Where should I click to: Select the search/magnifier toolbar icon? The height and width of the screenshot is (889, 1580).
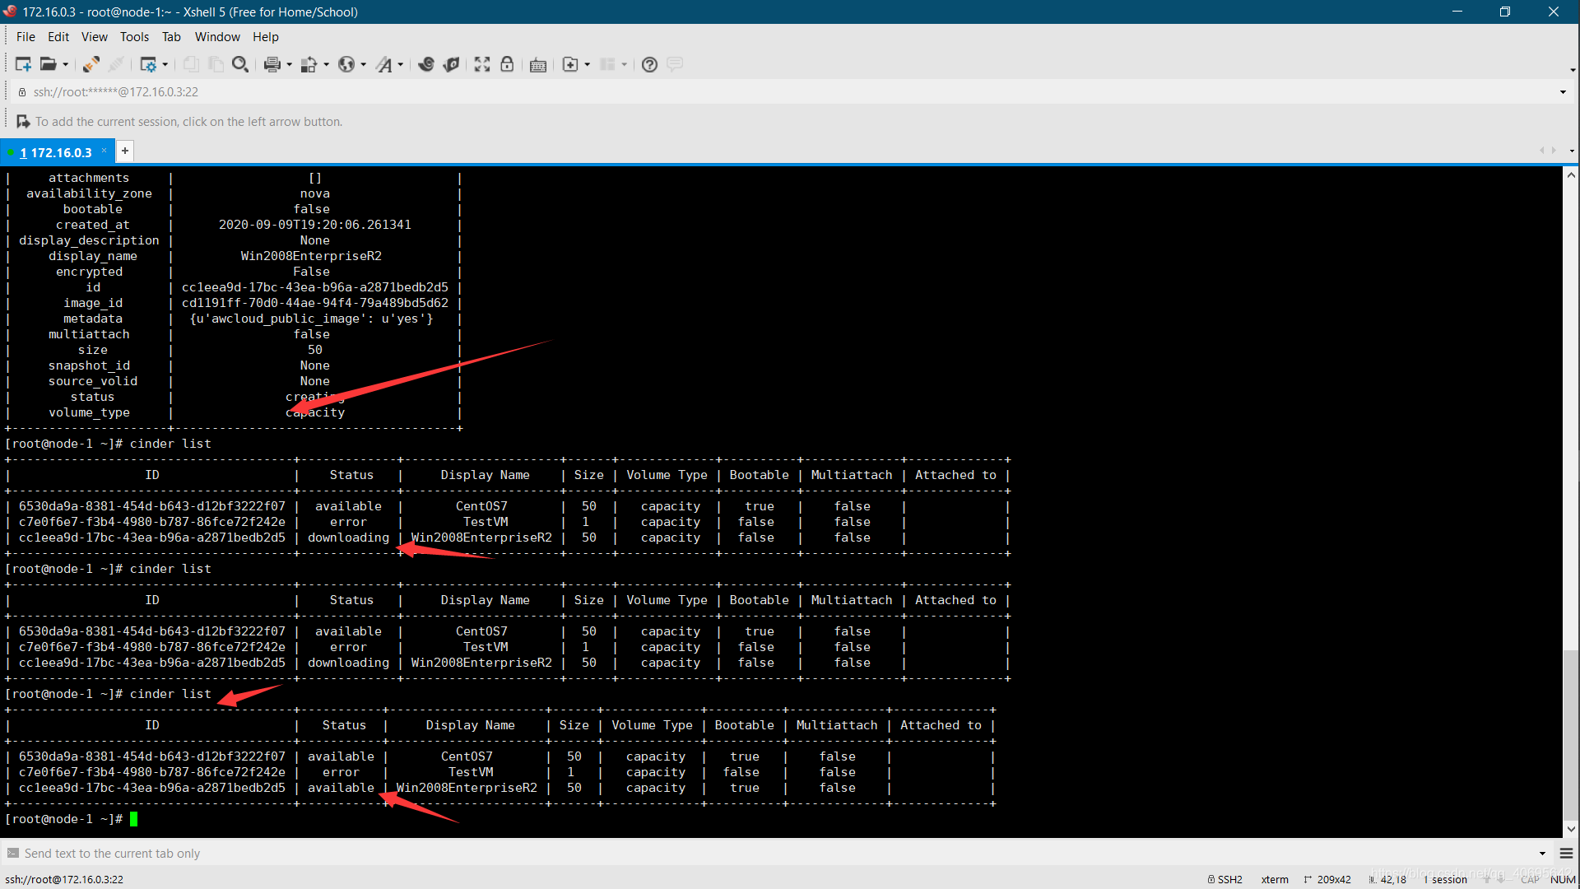(241, 64)
